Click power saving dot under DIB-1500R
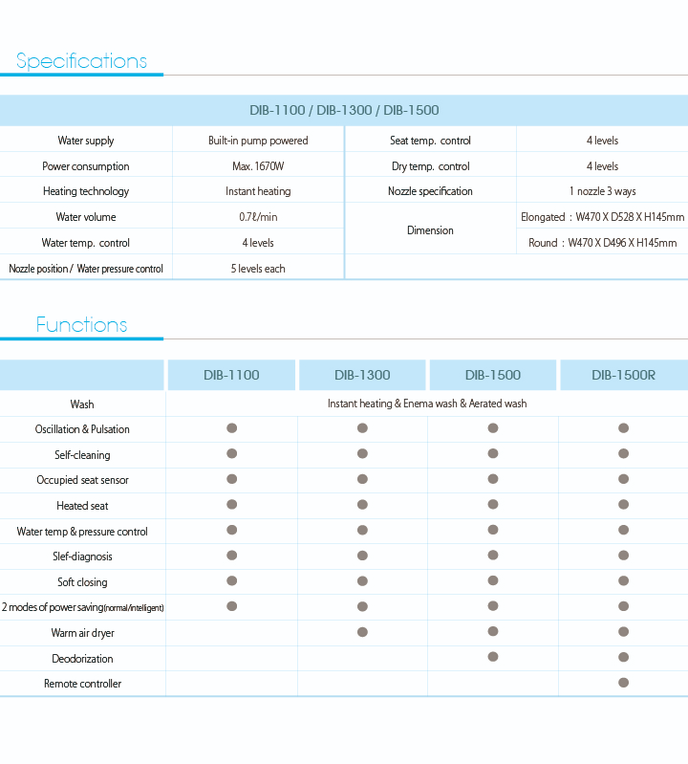 pyautogui.click(x=623, y=606)
